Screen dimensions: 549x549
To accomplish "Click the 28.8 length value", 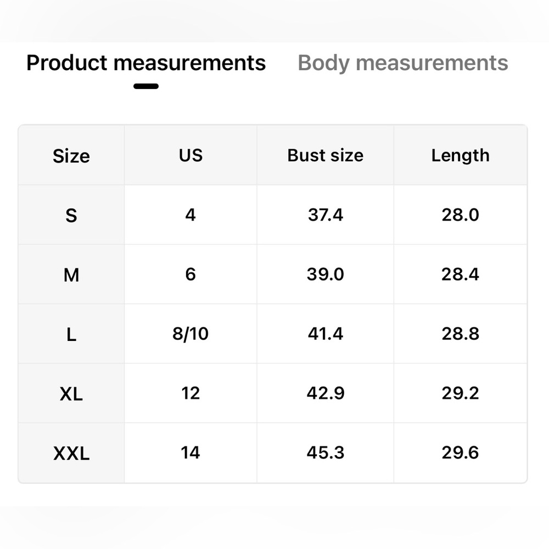I will [460, 334].
